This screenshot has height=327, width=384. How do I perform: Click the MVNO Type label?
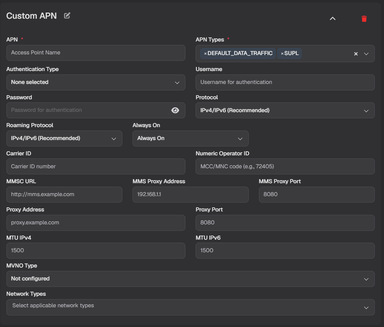(x=21, y=266)
